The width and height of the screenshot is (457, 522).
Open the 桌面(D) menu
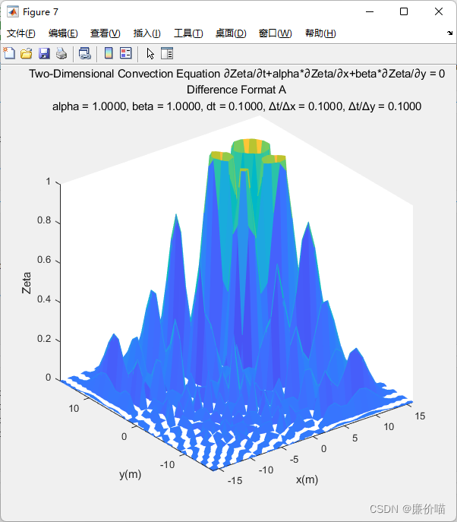pos(231,33)
